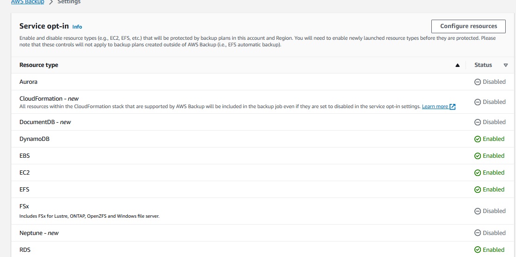Open the Learn more link under CloudFormation
The height and width of the screenshot is (257, 516).
(435, 106)
